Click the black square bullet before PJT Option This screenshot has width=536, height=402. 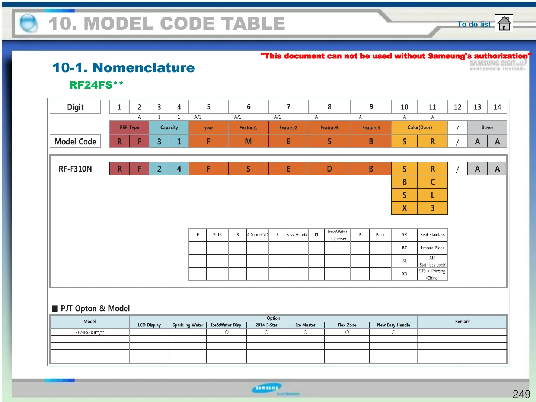(x=55, y=309)
